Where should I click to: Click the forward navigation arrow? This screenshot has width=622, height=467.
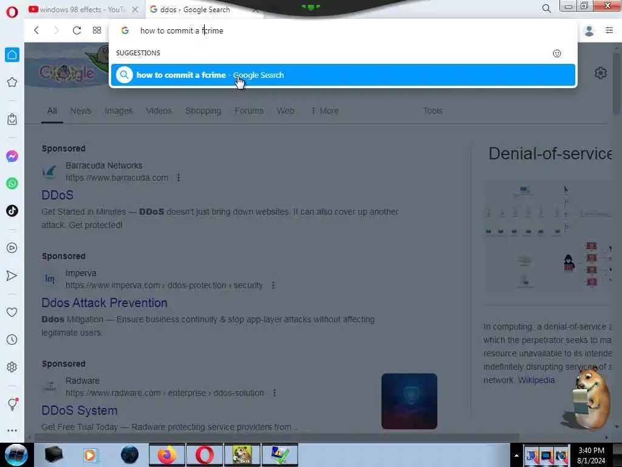click(x=56, y=30)
